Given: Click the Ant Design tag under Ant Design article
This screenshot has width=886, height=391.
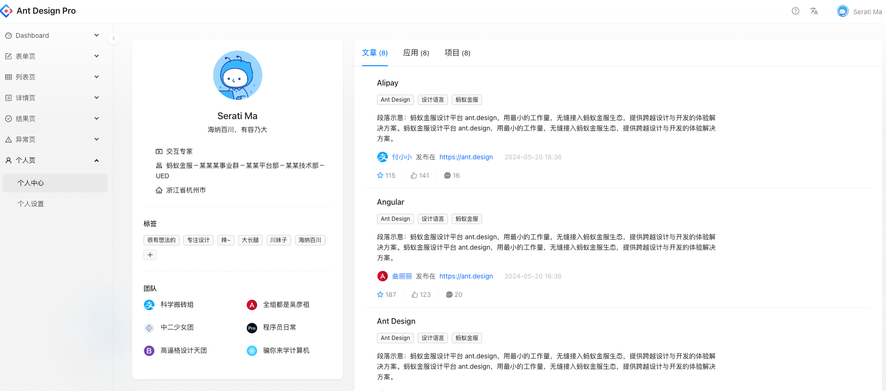Looking at the screenshot, I should tap(395, 338).
